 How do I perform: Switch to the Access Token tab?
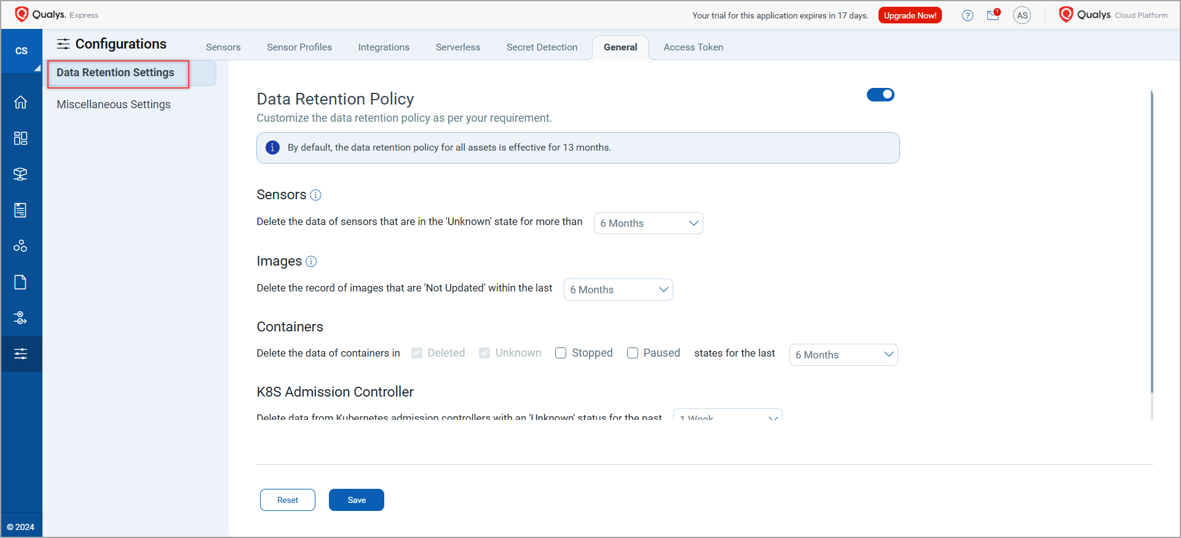tap(693, 47)
